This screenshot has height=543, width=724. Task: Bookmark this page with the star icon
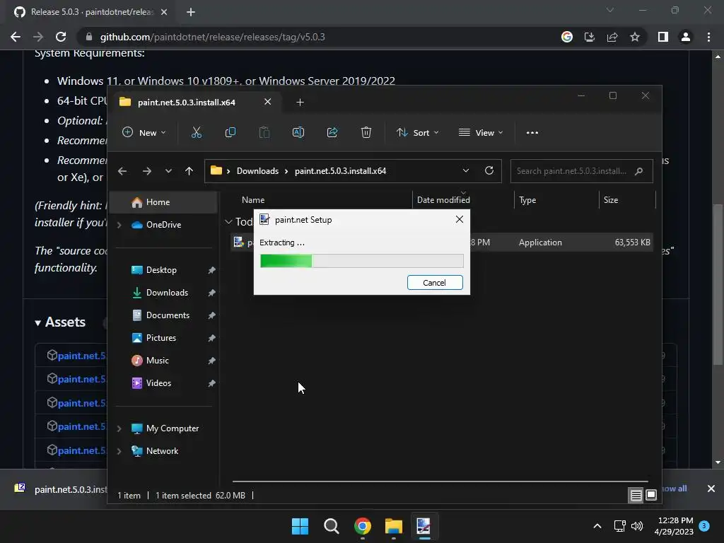pyautogui.click(x=635, y=37)
